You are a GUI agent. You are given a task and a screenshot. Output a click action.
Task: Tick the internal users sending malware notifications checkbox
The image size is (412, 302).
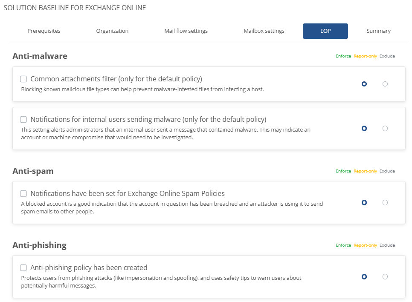tap(23, 119)
